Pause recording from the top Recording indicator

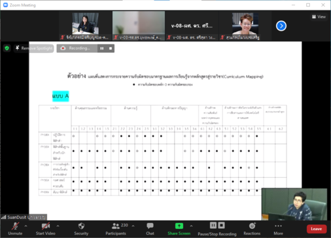(x=102, y=48)
